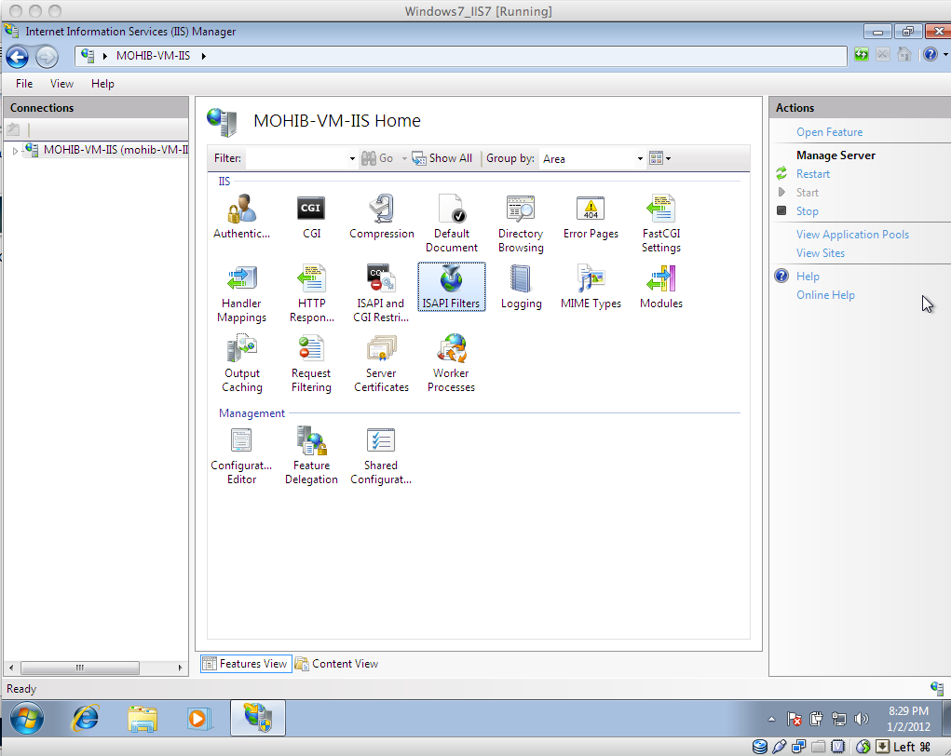Select the Error Pages icon

coord(591,209)
